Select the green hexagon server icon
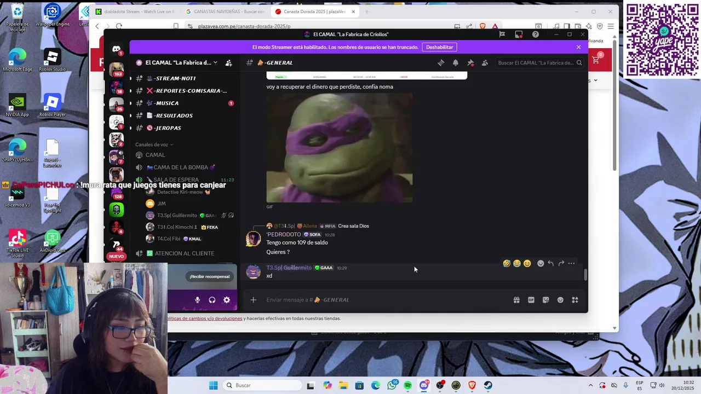 pyautogui.click(x=116, y=210)
